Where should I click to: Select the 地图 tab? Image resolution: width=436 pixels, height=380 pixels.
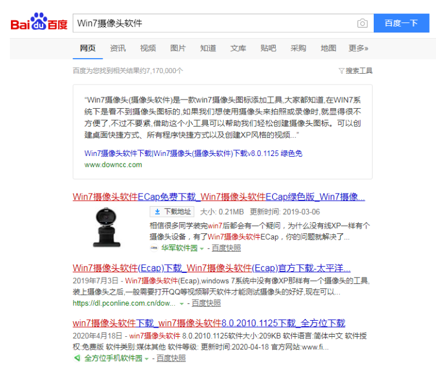pyautogui.click(x=328, y=48)
